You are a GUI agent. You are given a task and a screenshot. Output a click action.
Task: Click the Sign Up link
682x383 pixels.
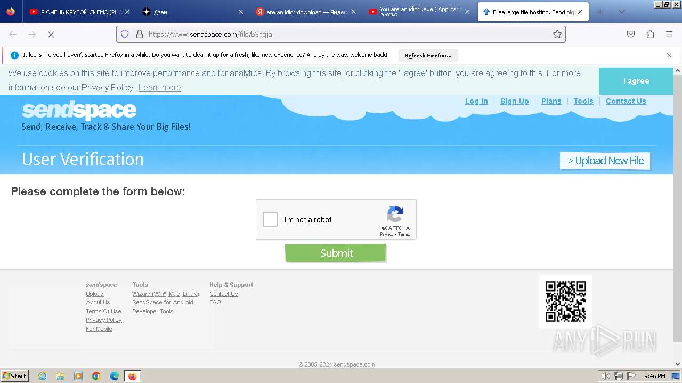tap(514, 101)
